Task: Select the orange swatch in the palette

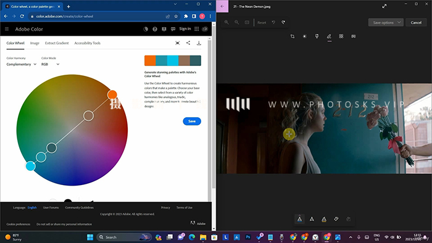Action: 150,60
